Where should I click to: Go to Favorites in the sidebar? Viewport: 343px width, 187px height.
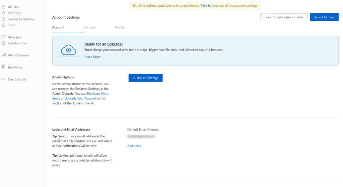14,13
